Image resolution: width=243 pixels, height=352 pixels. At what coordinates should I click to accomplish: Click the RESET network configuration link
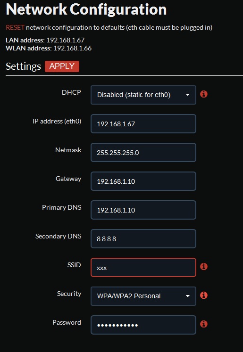click(15, 28)
